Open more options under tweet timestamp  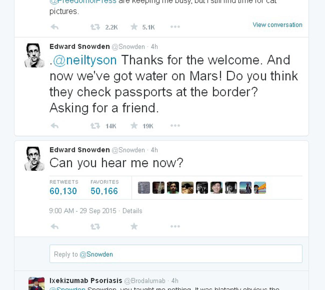coord(175,227)
